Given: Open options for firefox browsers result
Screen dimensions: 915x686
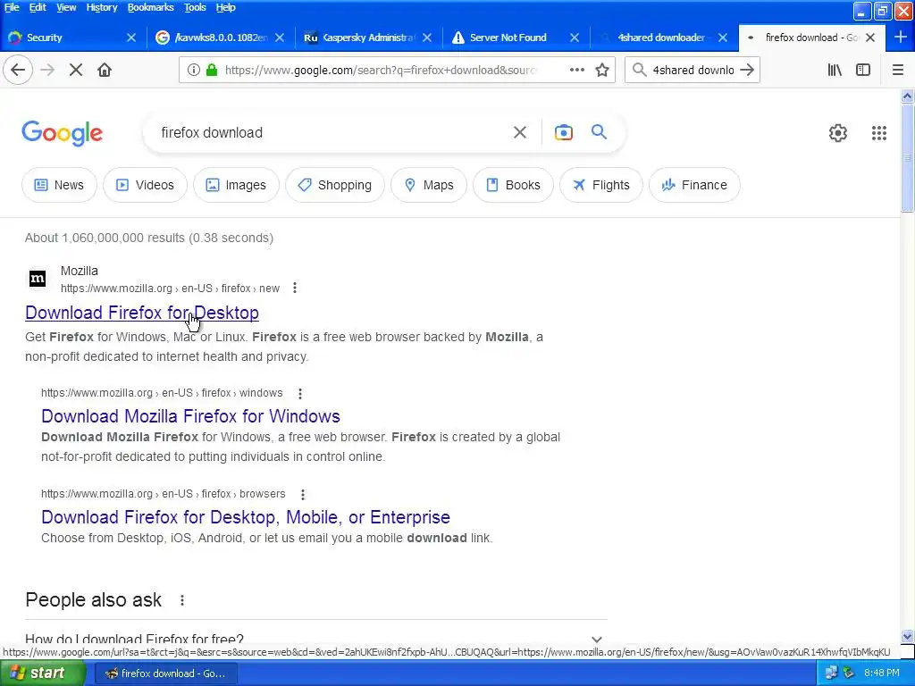Looking at the screenshot, I should point(302,495).
